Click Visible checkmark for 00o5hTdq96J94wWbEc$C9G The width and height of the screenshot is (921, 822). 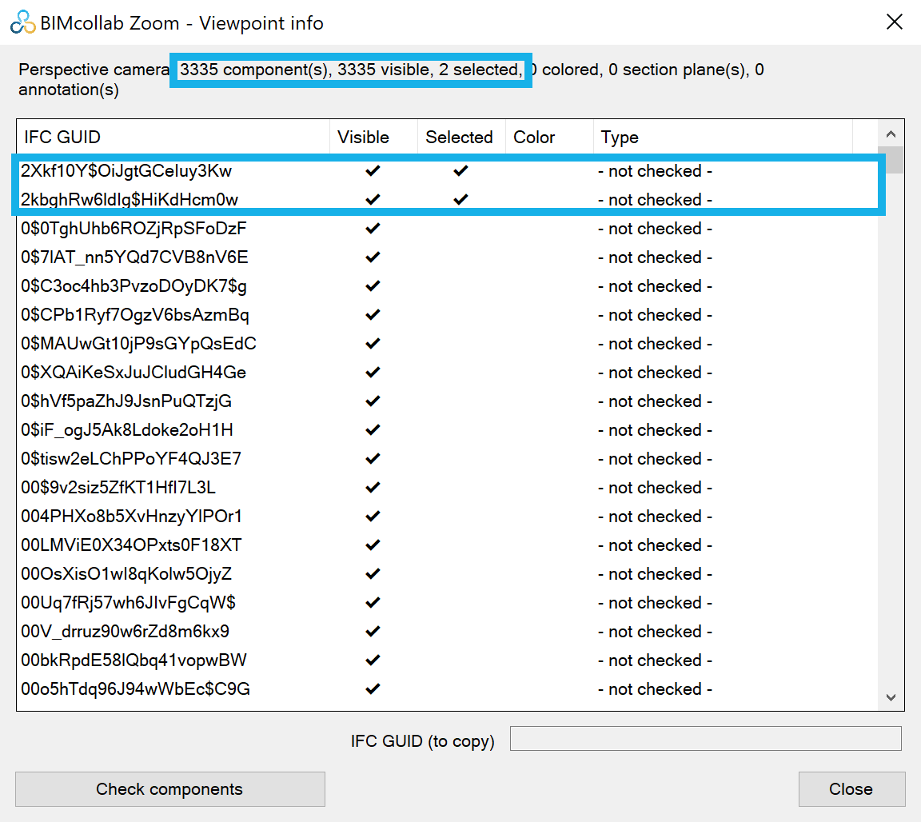click(x=373, y=689)
